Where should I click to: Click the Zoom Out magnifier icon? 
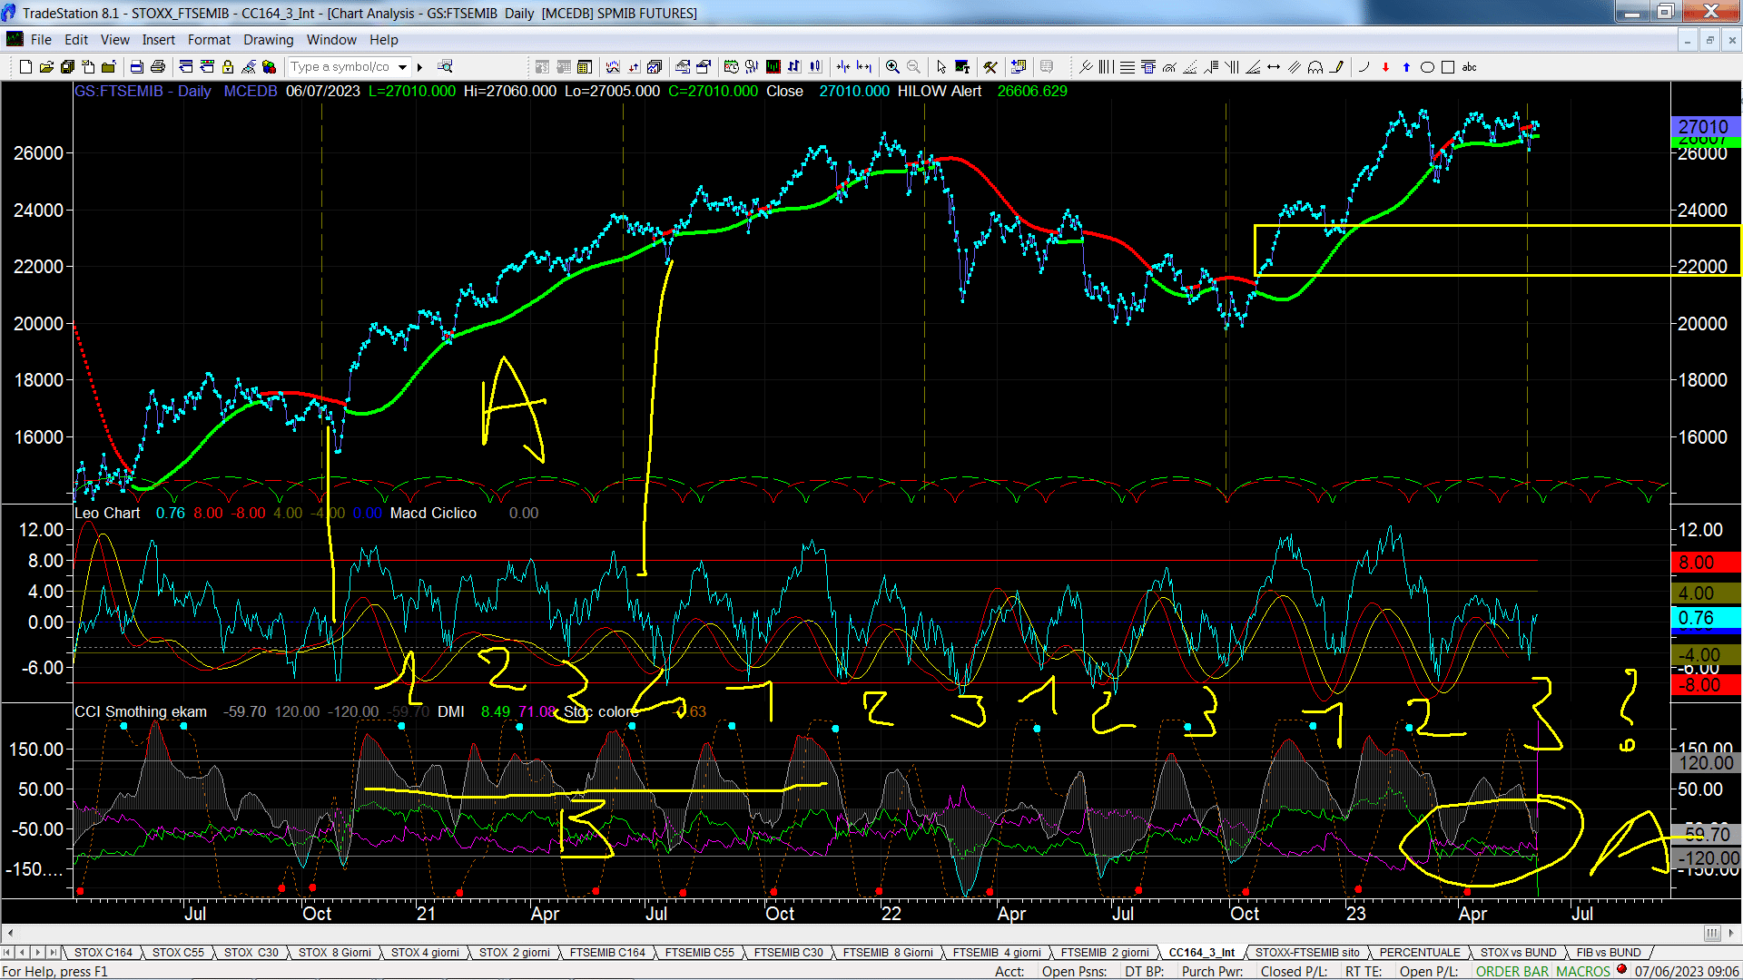[913, 67]
